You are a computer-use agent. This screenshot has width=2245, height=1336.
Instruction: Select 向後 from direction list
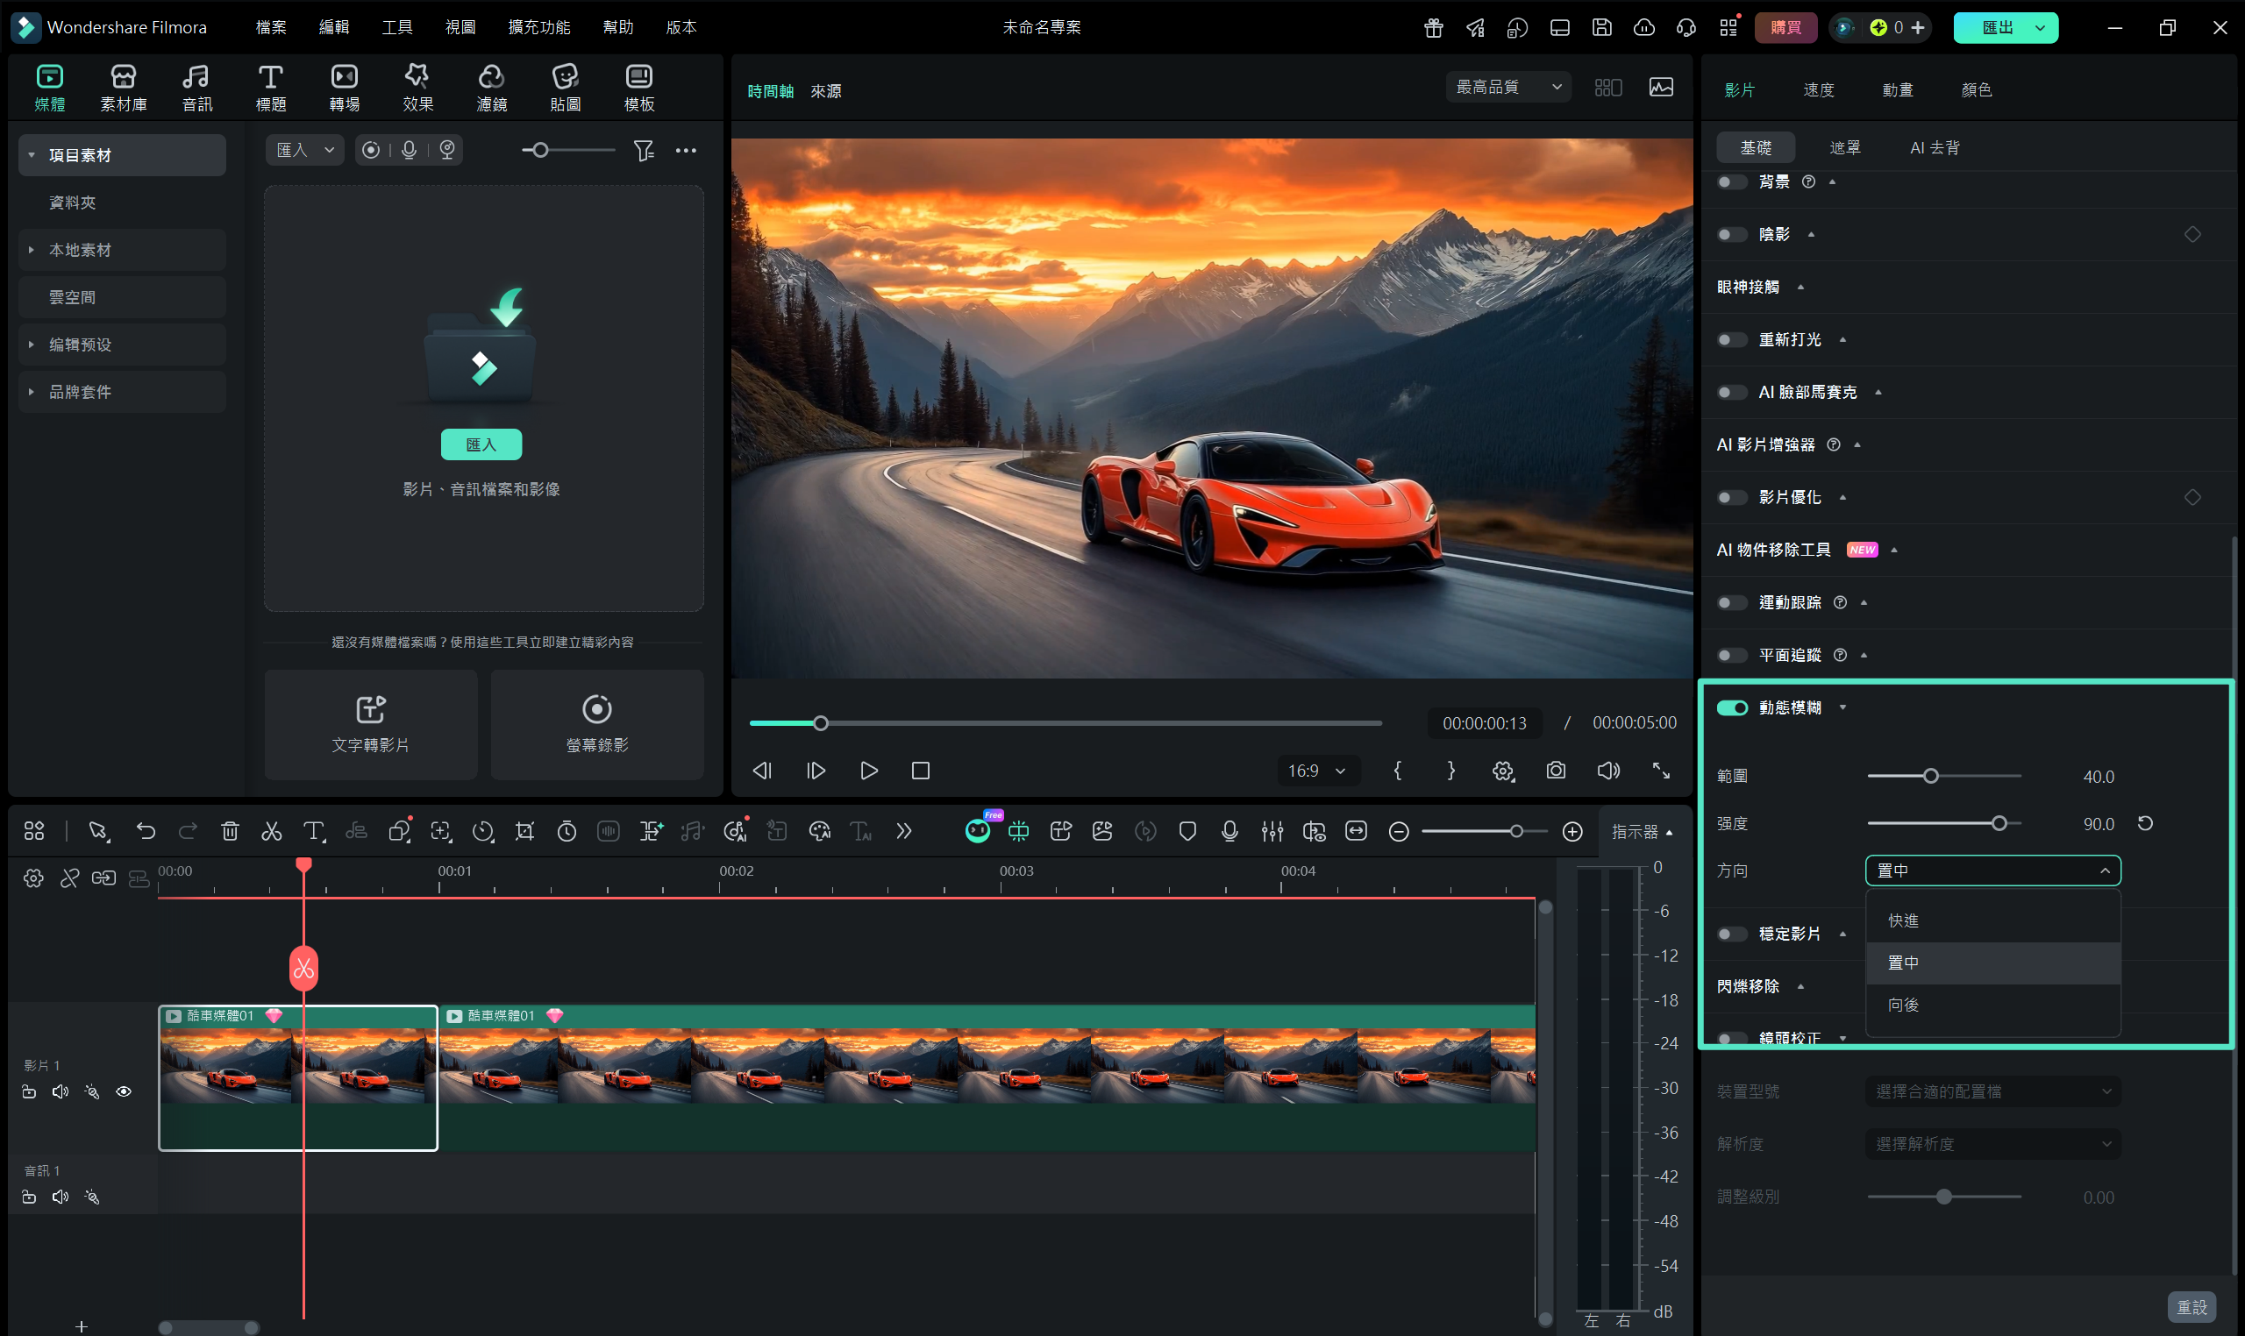[x=1992, y=1005]
